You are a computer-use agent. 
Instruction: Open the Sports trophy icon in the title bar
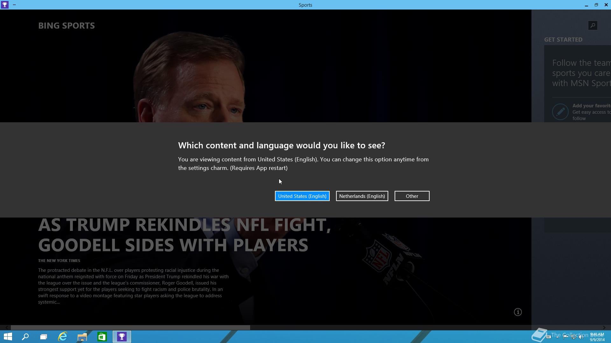pyautogui.click(x=5, y=5)
